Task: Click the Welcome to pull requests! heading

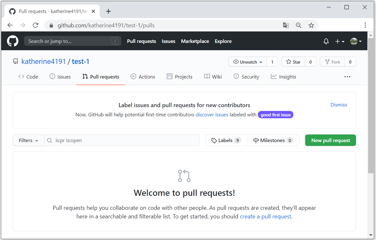Action: pos(184,193)
